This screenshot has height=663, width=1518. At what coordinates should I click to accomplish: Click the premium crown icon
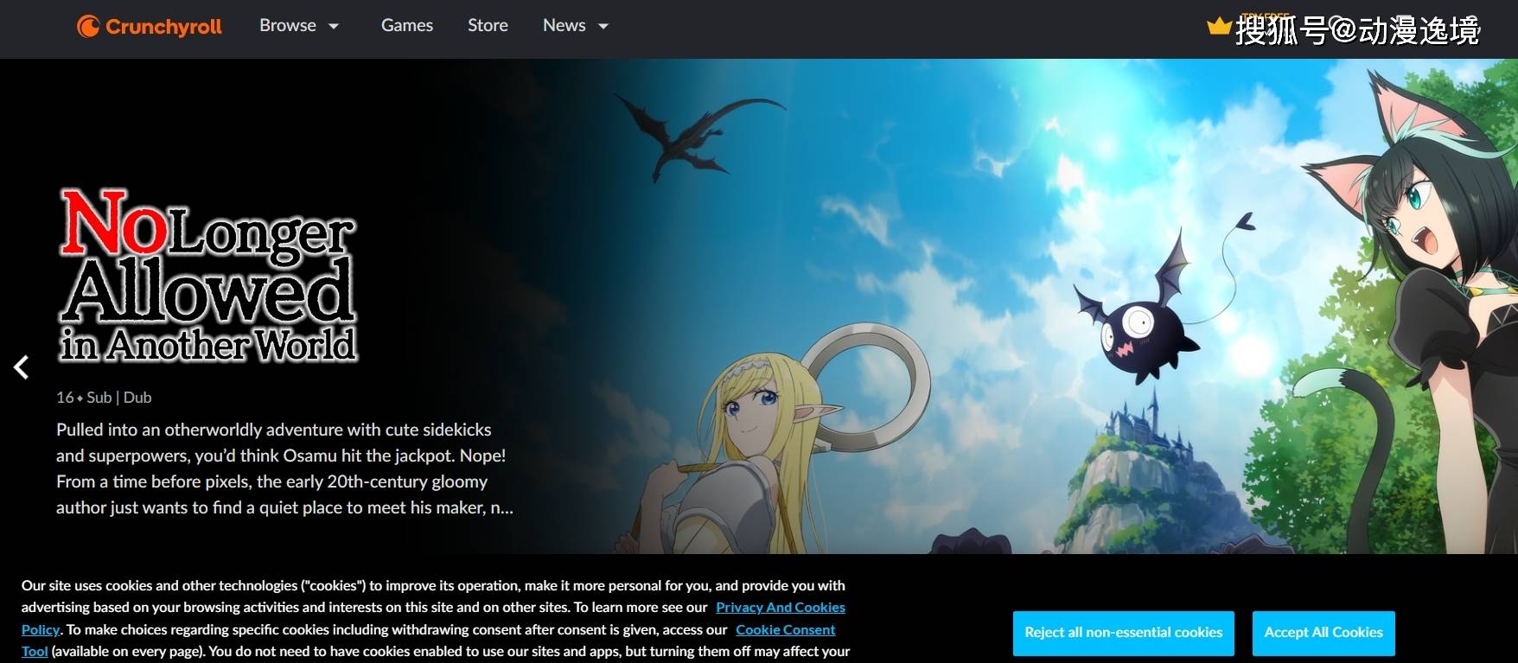click(x=1219, y=26)
